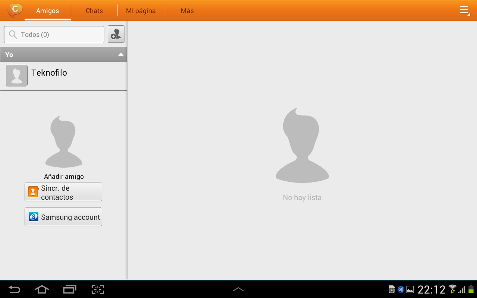This screenshot has height=298, width=477.
Task: Tap the Todos (0) search field
Action: pyautogui.click(x=54, y=35)
